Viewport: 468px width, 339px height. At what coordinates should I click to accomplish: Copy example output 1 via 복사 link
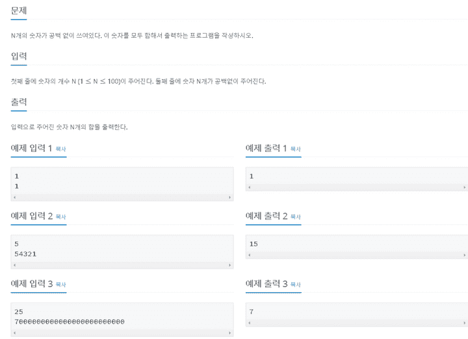[x=296, y=149]
